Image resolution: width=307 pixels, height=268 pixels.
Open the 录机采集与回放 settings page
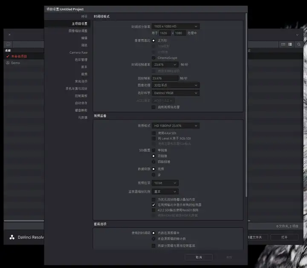click(76, 88)
